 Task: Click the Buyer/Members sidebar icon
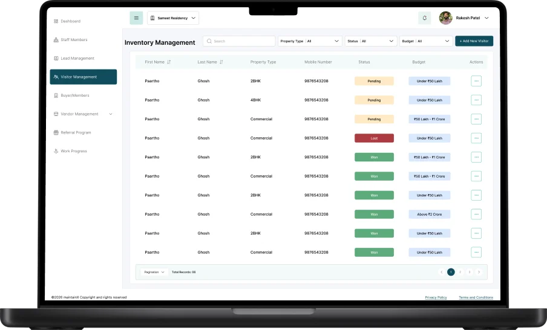point(56,95)
